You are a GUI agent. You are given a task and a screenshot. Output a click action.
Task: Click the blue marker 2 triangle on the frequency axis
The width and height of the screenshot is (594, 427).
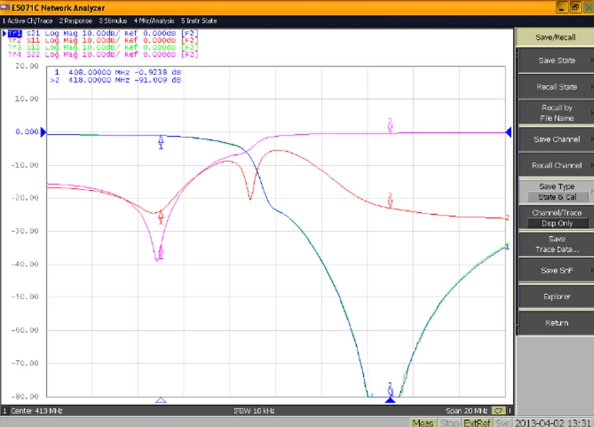click(x=390, y=399)
